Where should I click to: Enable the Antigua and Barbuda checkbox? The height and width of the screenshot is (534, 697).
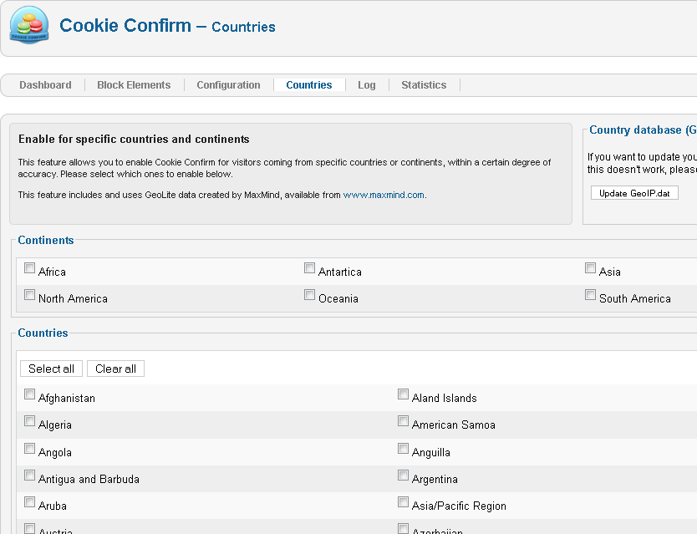point(29,476)
